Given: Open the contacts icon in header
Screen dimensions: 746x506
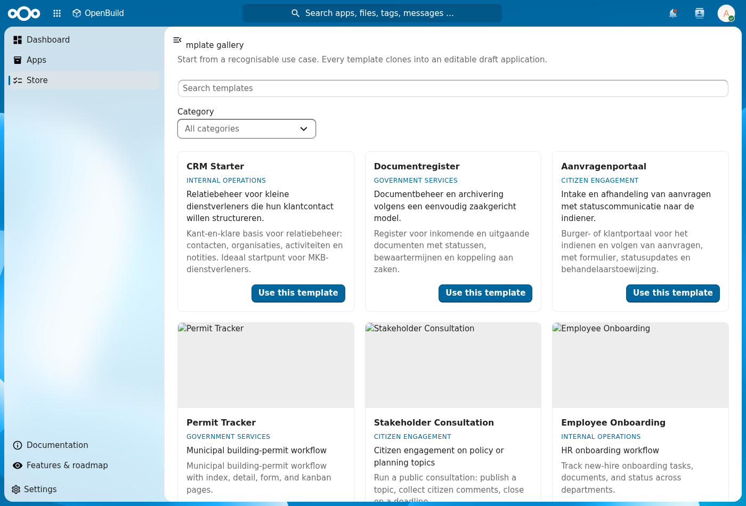Looking at the screenshot, I should click(x=700, y=13).
